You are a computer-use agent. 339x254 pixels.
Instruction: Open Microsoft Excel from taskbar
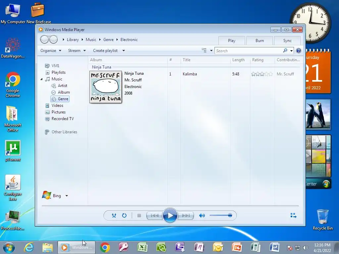pos(142,247)
